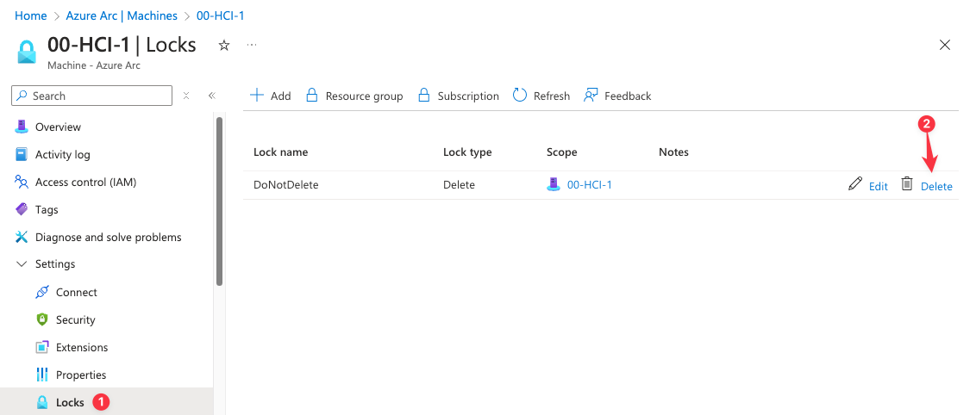Open Overview in the sidebar
The image size is (976, 415).
click(x=58, y=127)
